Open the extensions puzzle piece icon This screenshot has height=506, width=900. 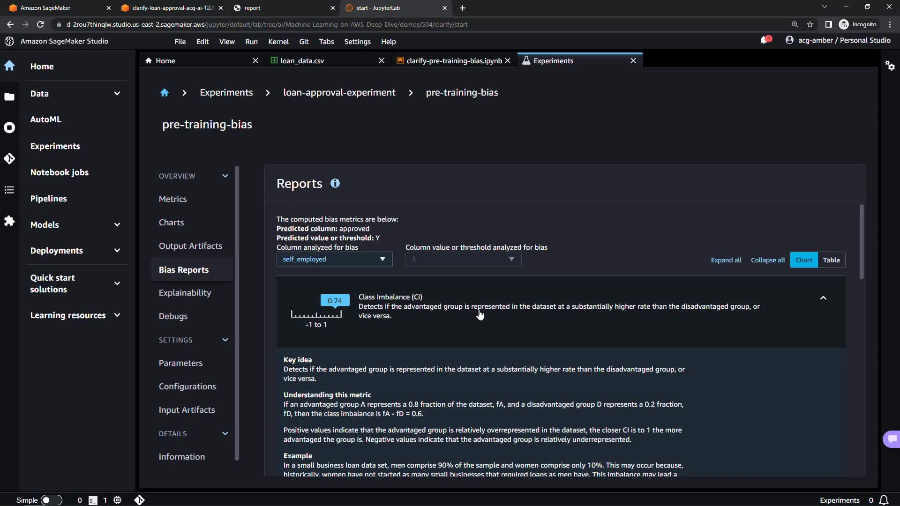pos(9,221)
